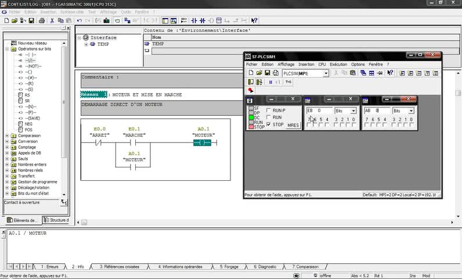This screenshot has height=279, width=462.
Task: Insert a normally open contact from the toolbar
Action: pos(194,20)
